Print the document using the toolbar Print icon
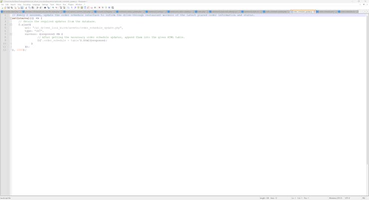The width and height of the screenshot is (369, 200). pos(21,7)
